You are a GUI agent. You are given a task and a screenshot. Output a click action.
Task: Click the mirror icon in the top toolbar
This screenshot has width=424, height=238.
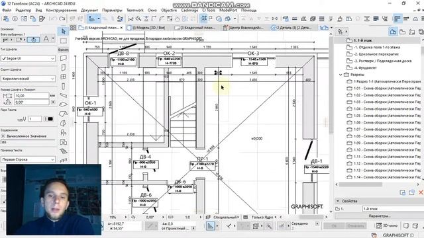pyautogui.click(x=275, y=19)
